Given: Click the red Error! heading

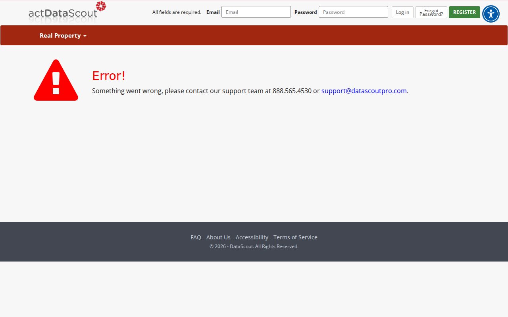Looking at the screenshot, I should tap(109, 75).
